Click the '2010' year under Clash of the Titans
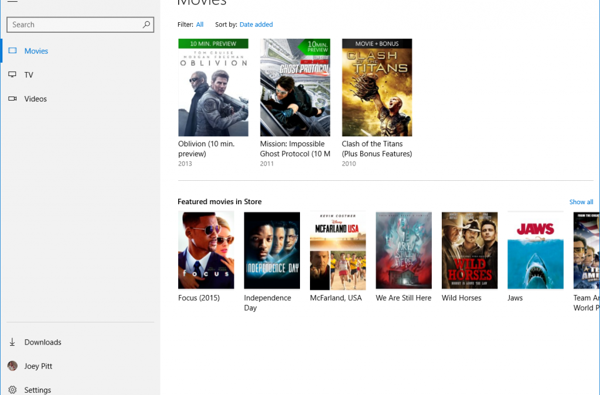 (349, 163)
